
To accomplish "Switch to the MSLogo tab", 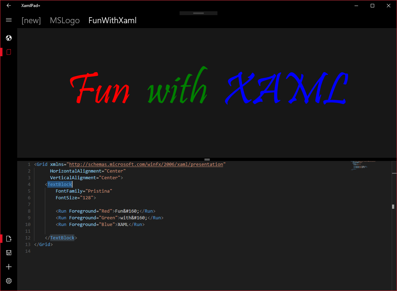I will click(65, 20).
